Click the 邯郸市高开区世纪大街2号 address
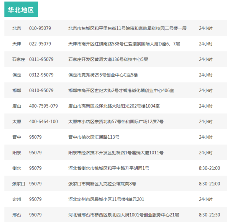This screenshot has width=230, height=222. (121, 90)
